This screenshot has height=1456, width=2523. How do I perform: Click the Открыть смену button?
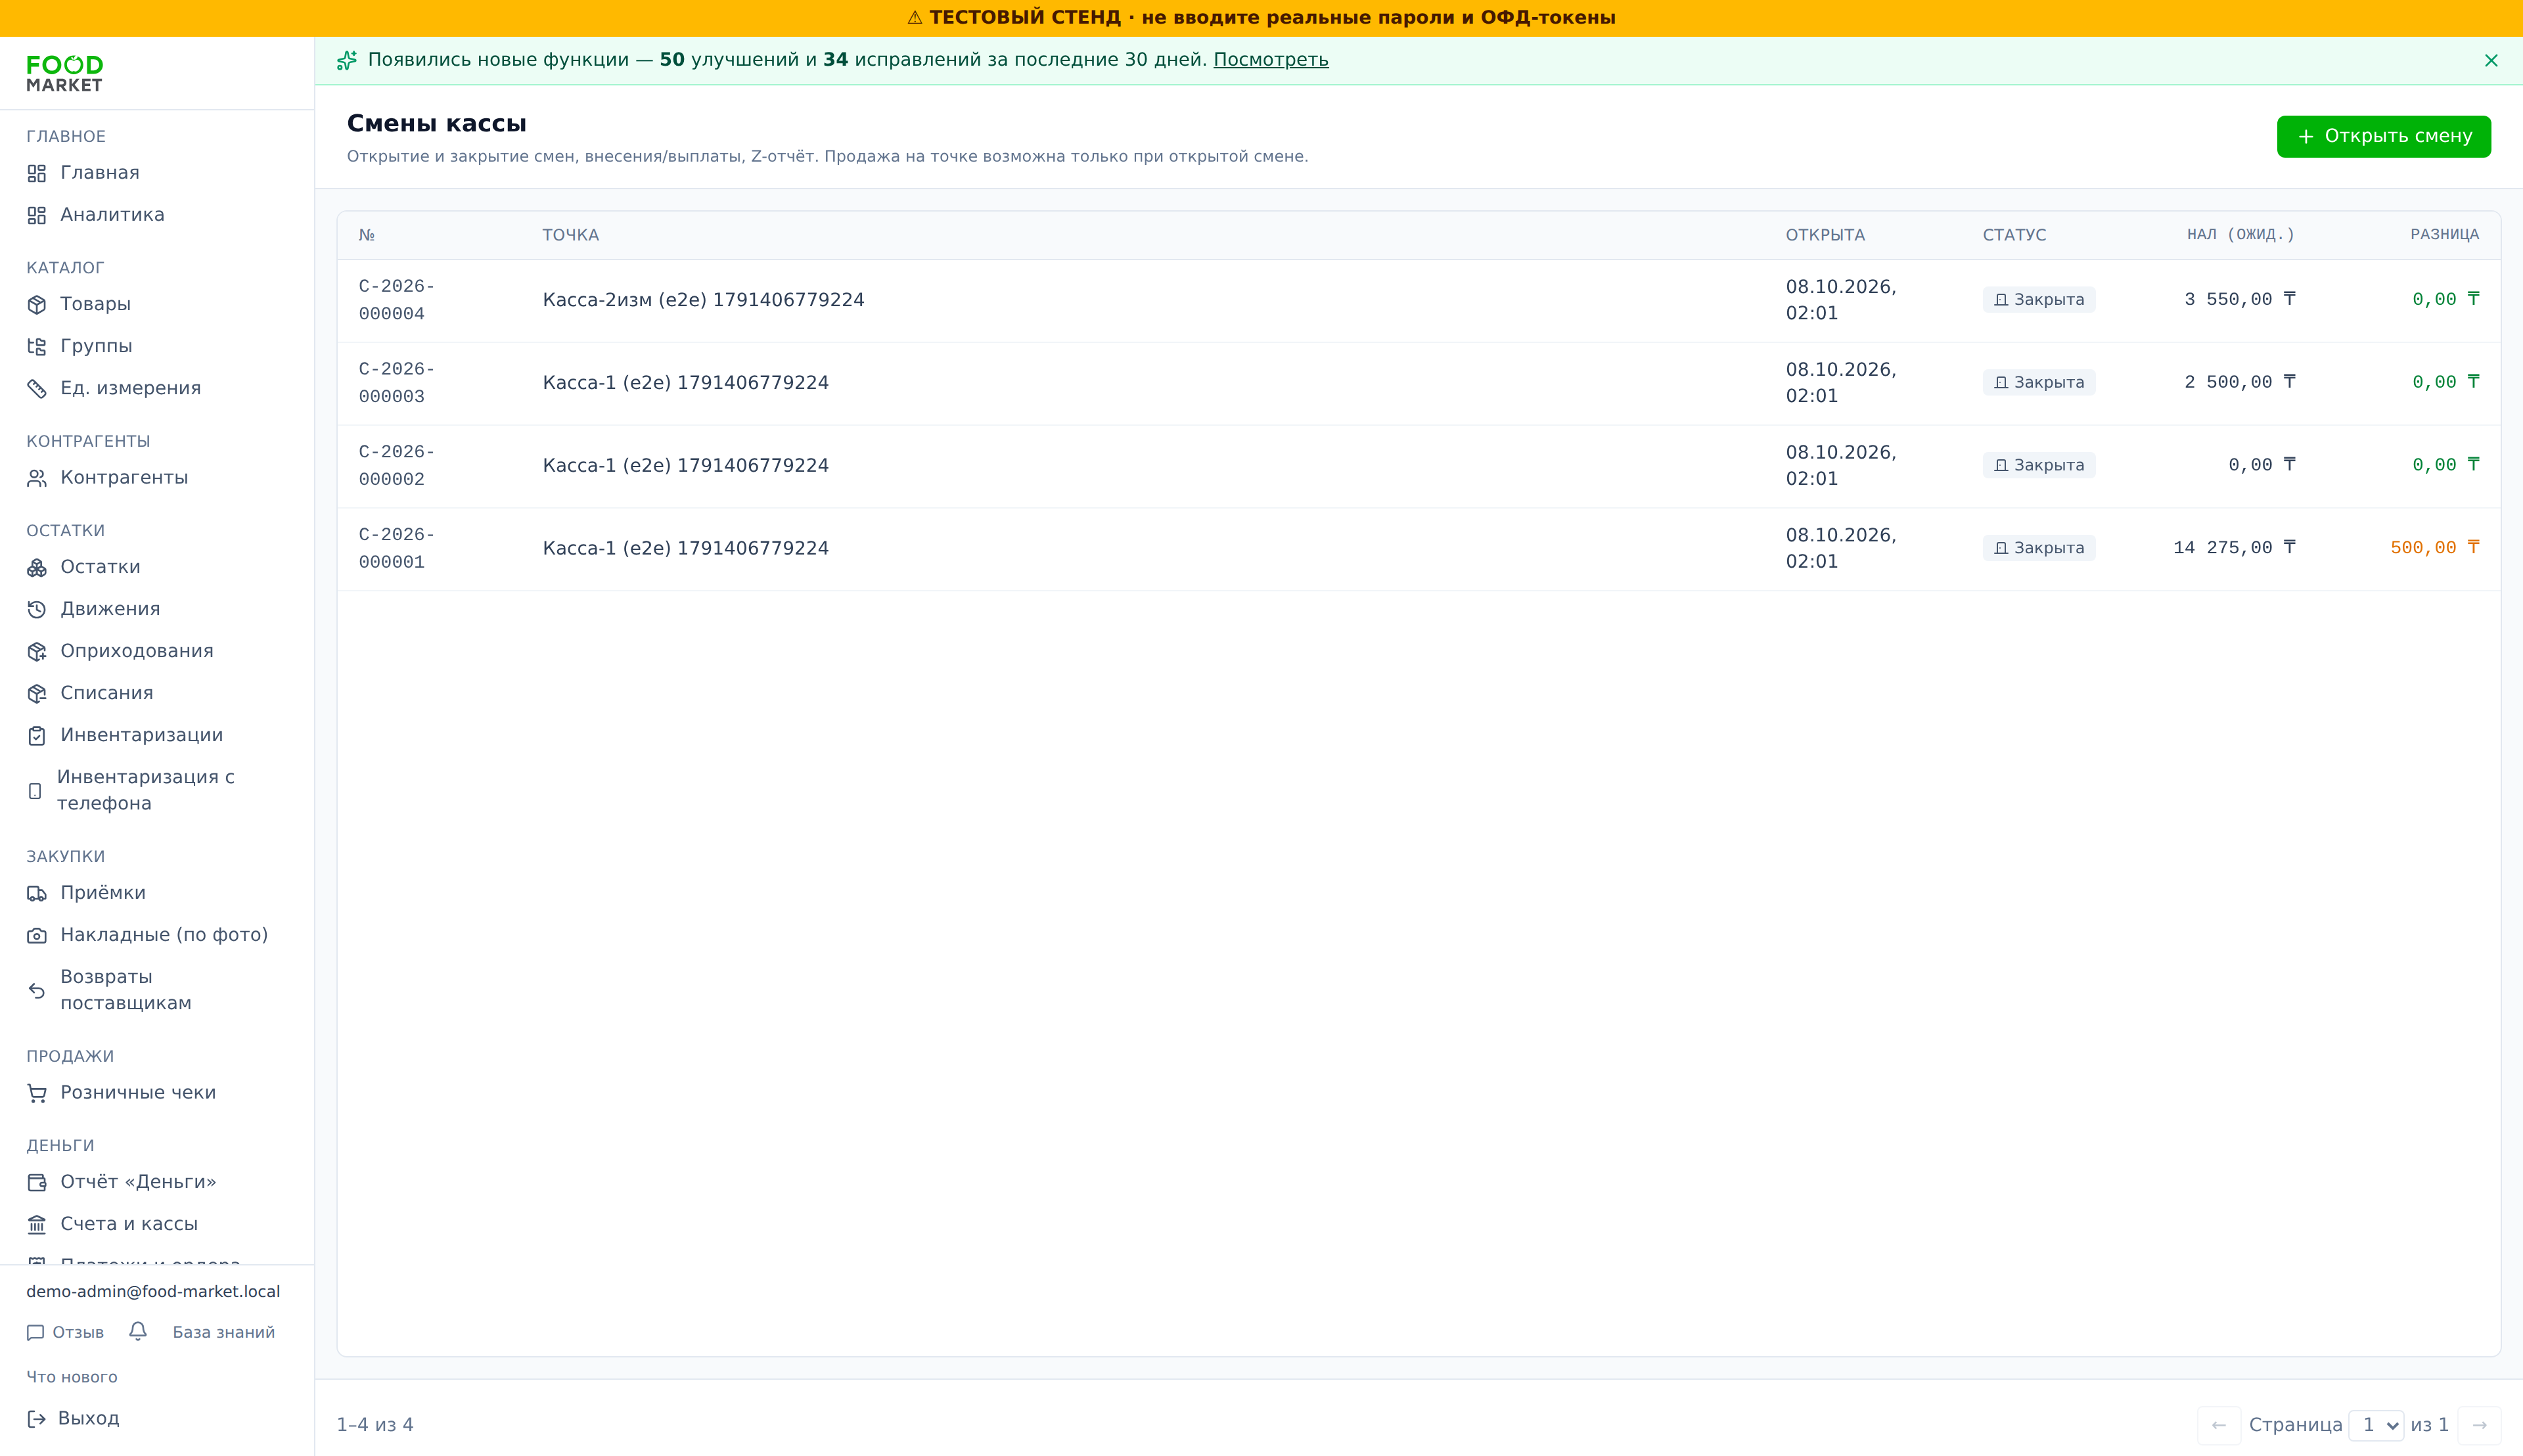point(2383,136)
